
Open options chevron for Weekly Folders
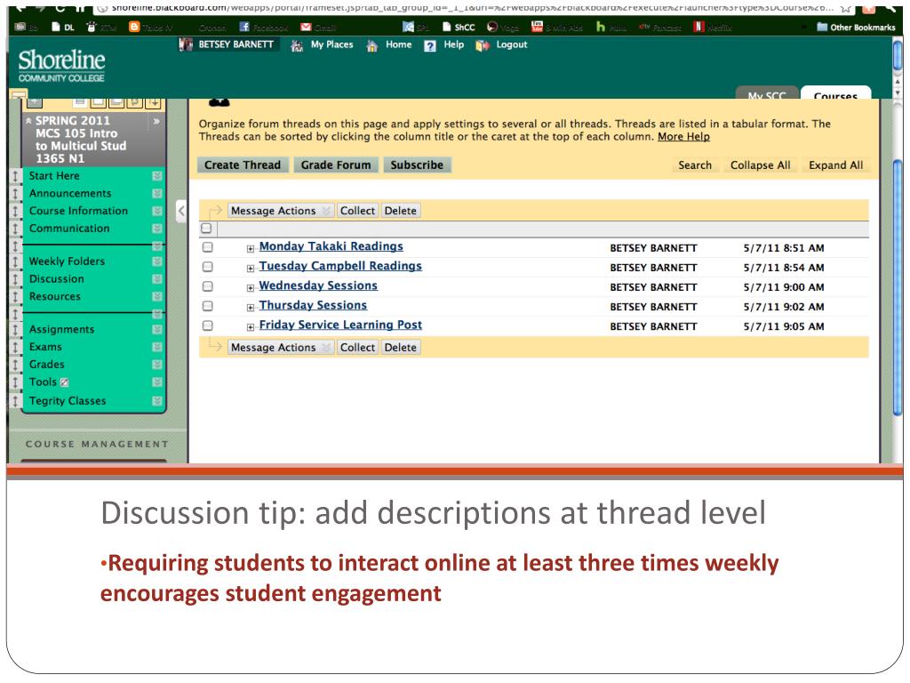156,261
